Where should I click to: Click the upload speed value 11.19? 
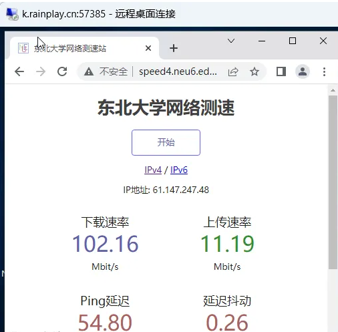click(227, 244)
